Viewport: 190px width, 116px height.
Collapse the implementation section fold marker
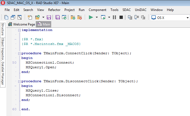coord(19,30)
